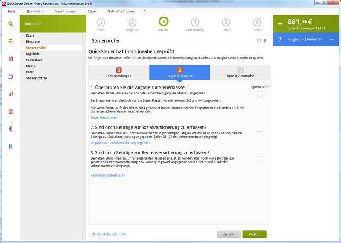Select the euro symbol sidebar icon

click(x=10, y=129)
